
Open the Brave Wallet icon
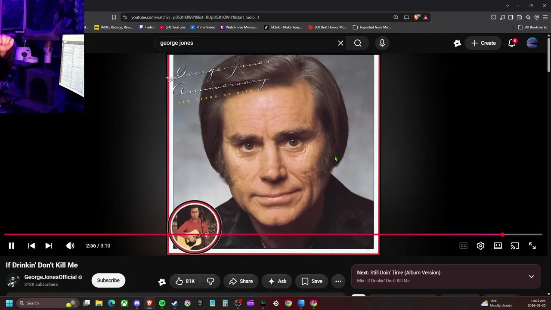click(x=519, y=17)
